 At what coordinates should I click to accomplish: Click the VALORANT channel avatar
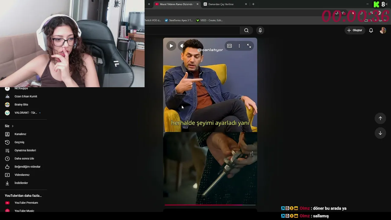tap(7, 113)
